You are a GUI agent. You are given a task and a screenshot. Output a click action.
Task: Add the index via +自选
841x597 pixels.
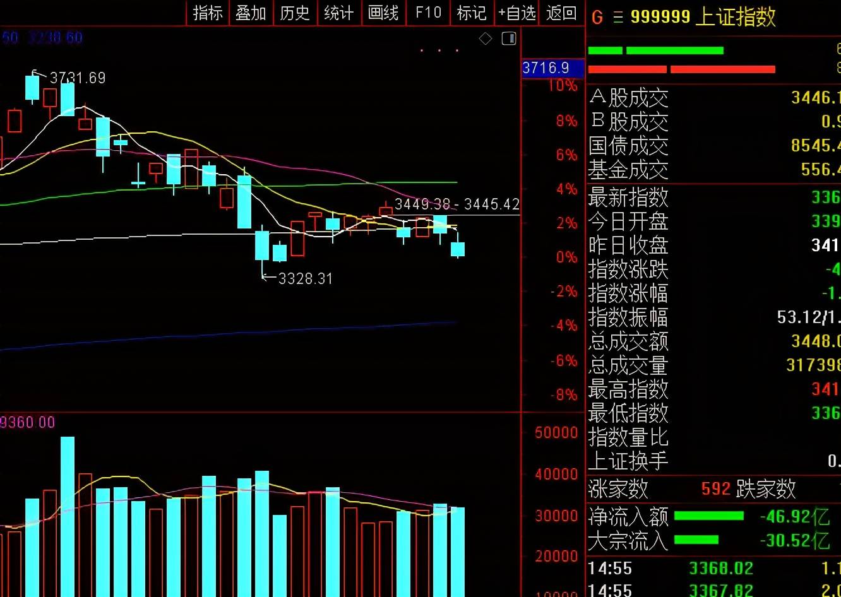tap(516, 13)
